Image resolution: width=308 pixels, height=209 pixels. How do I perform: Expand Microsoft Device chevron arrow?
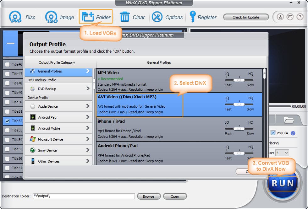[x=88, y=139]
